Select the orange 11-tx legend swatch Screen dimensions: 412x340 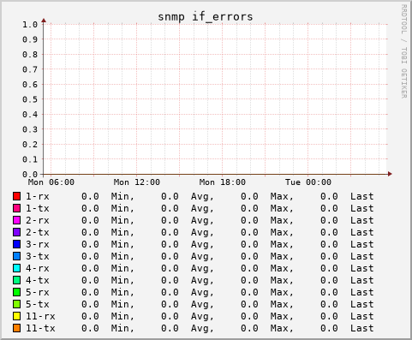[16, 328]
